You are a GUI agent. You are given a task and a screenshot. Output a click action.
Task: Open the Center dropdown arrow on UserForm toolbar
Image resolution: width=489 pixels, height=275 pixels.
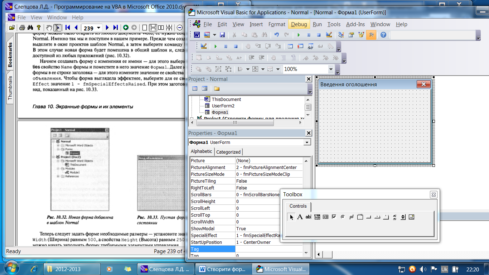point(262,69)
